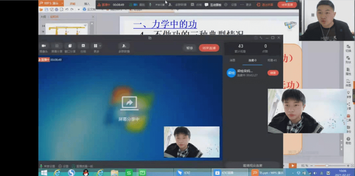
Task: Click the 设置 gear on the top floating bar
Action: pos(226,5)
